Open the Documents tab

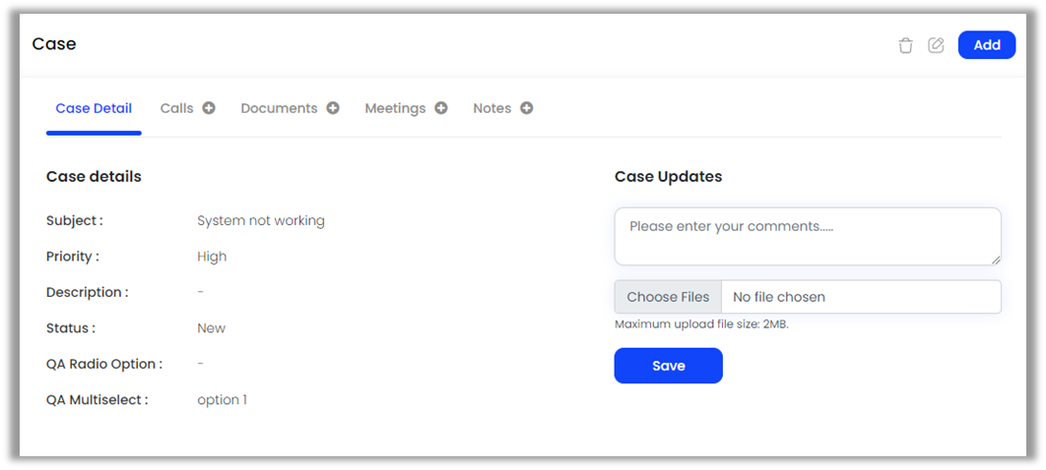click(279, 108)
